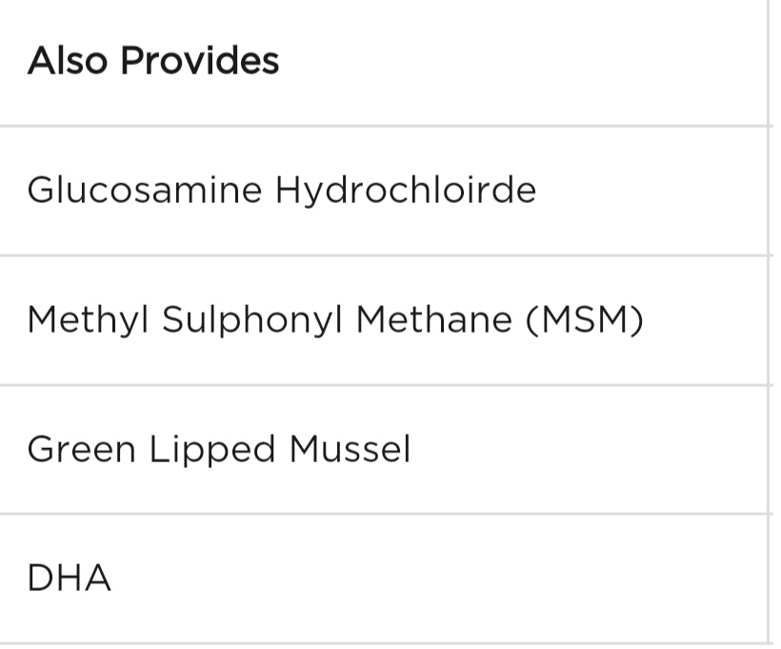
Task: Click the "DHA" text
Action: pyautogui.click(x=69, y=578)
